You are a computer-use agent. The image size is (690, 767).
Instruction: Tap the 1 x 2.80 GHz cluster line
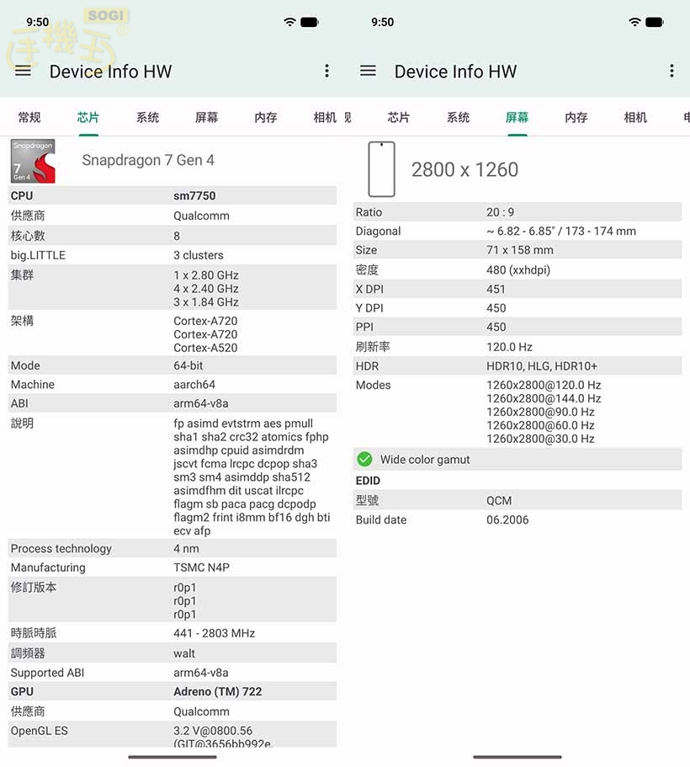click(x=206, y=275)
